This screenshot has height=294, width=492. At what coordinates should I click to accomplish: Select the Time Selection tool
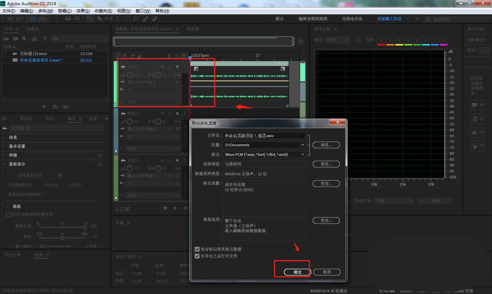[118, 18]
